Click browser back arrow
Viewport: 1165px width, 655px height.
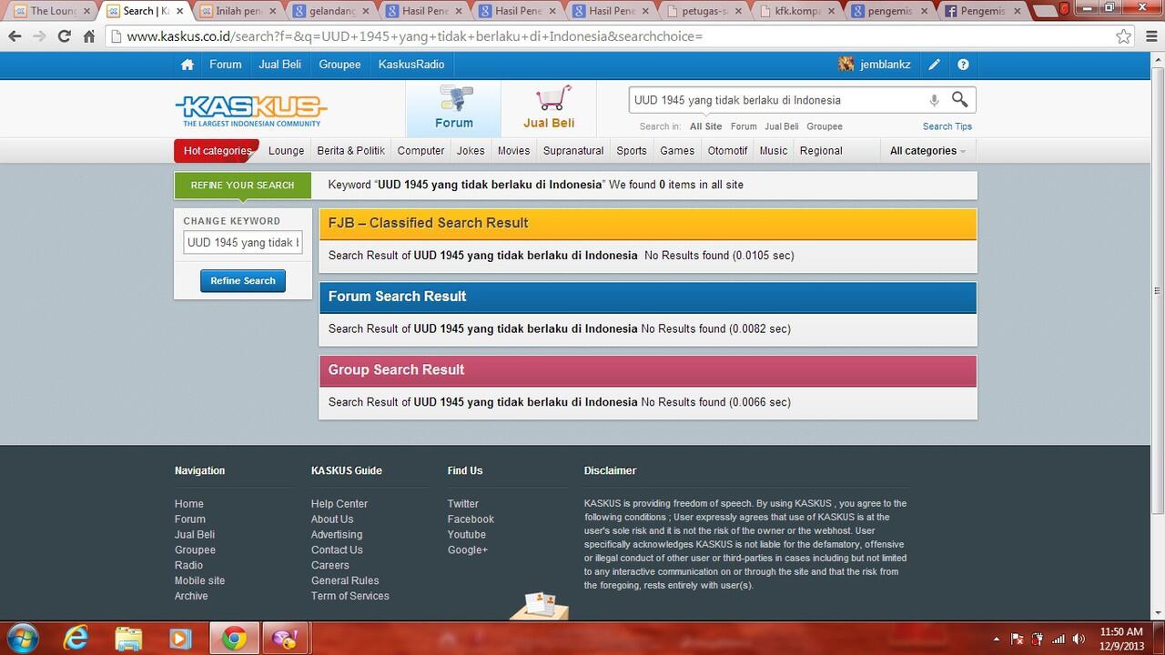[x=15, y=36]
